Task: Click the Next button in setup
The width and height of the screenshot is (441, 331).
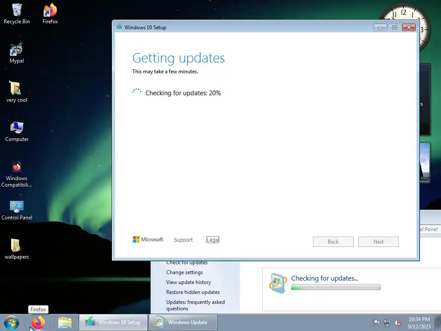Action: coord(378,242)
